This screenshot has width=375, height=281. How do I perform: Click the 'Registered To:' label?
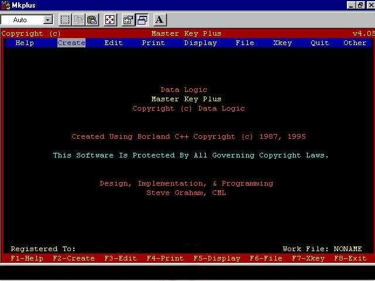(43, 249)
